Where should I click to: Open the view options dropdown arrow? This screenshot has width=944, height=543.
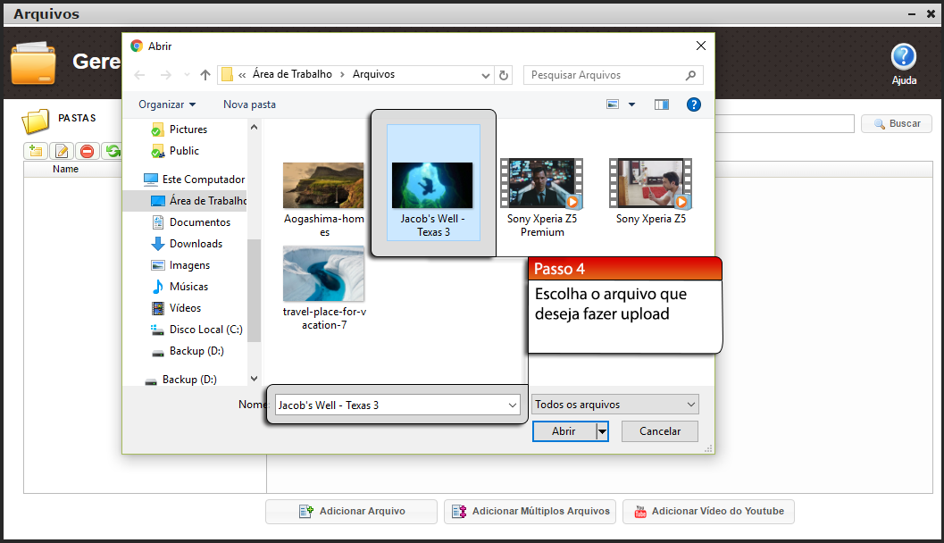tap(632, 104)
